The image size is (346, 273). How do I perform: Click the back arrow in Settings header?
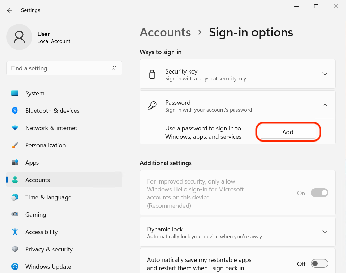point(10,10)
